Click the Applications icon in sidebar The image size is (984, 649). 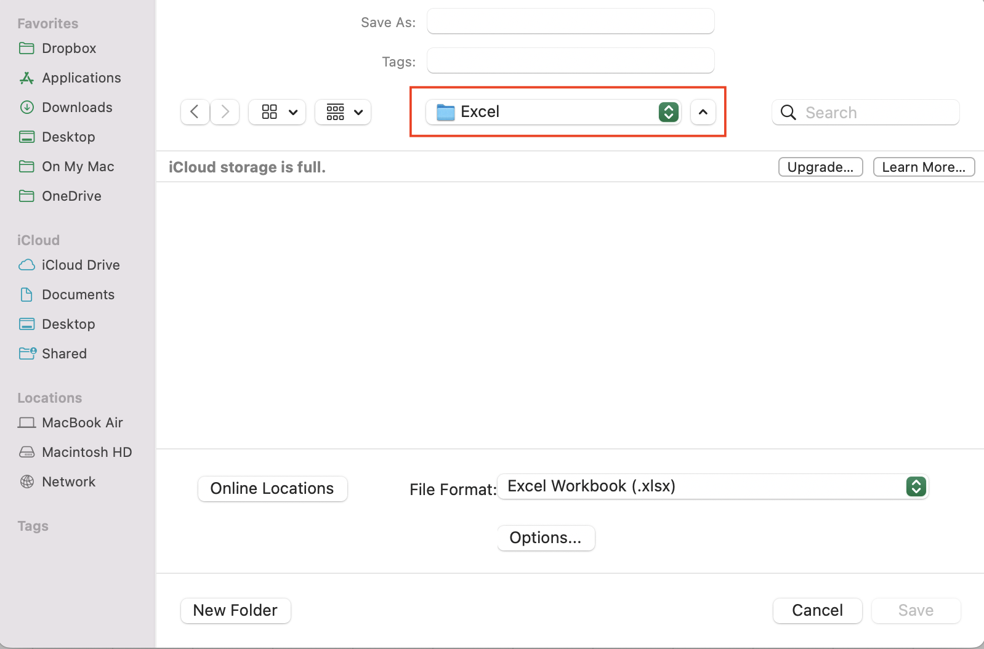pos(26,78)
